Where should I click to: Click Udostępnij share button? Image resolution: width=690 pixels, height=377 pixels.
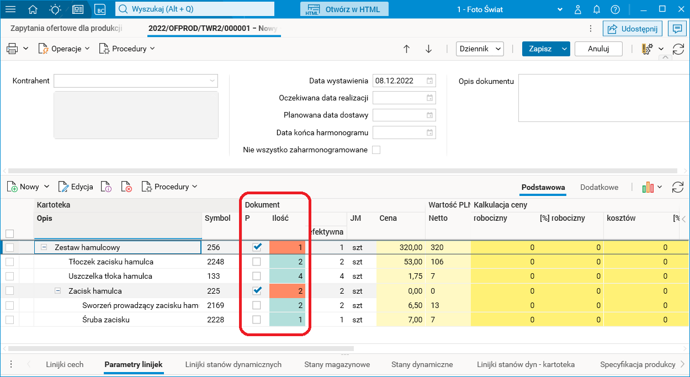pyautogui.click(x=633, y=29)
